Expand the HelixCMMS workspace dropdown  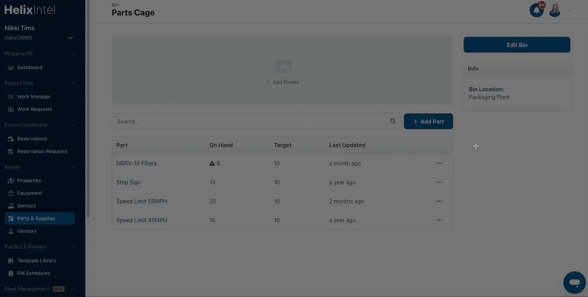tap(70, 38)
